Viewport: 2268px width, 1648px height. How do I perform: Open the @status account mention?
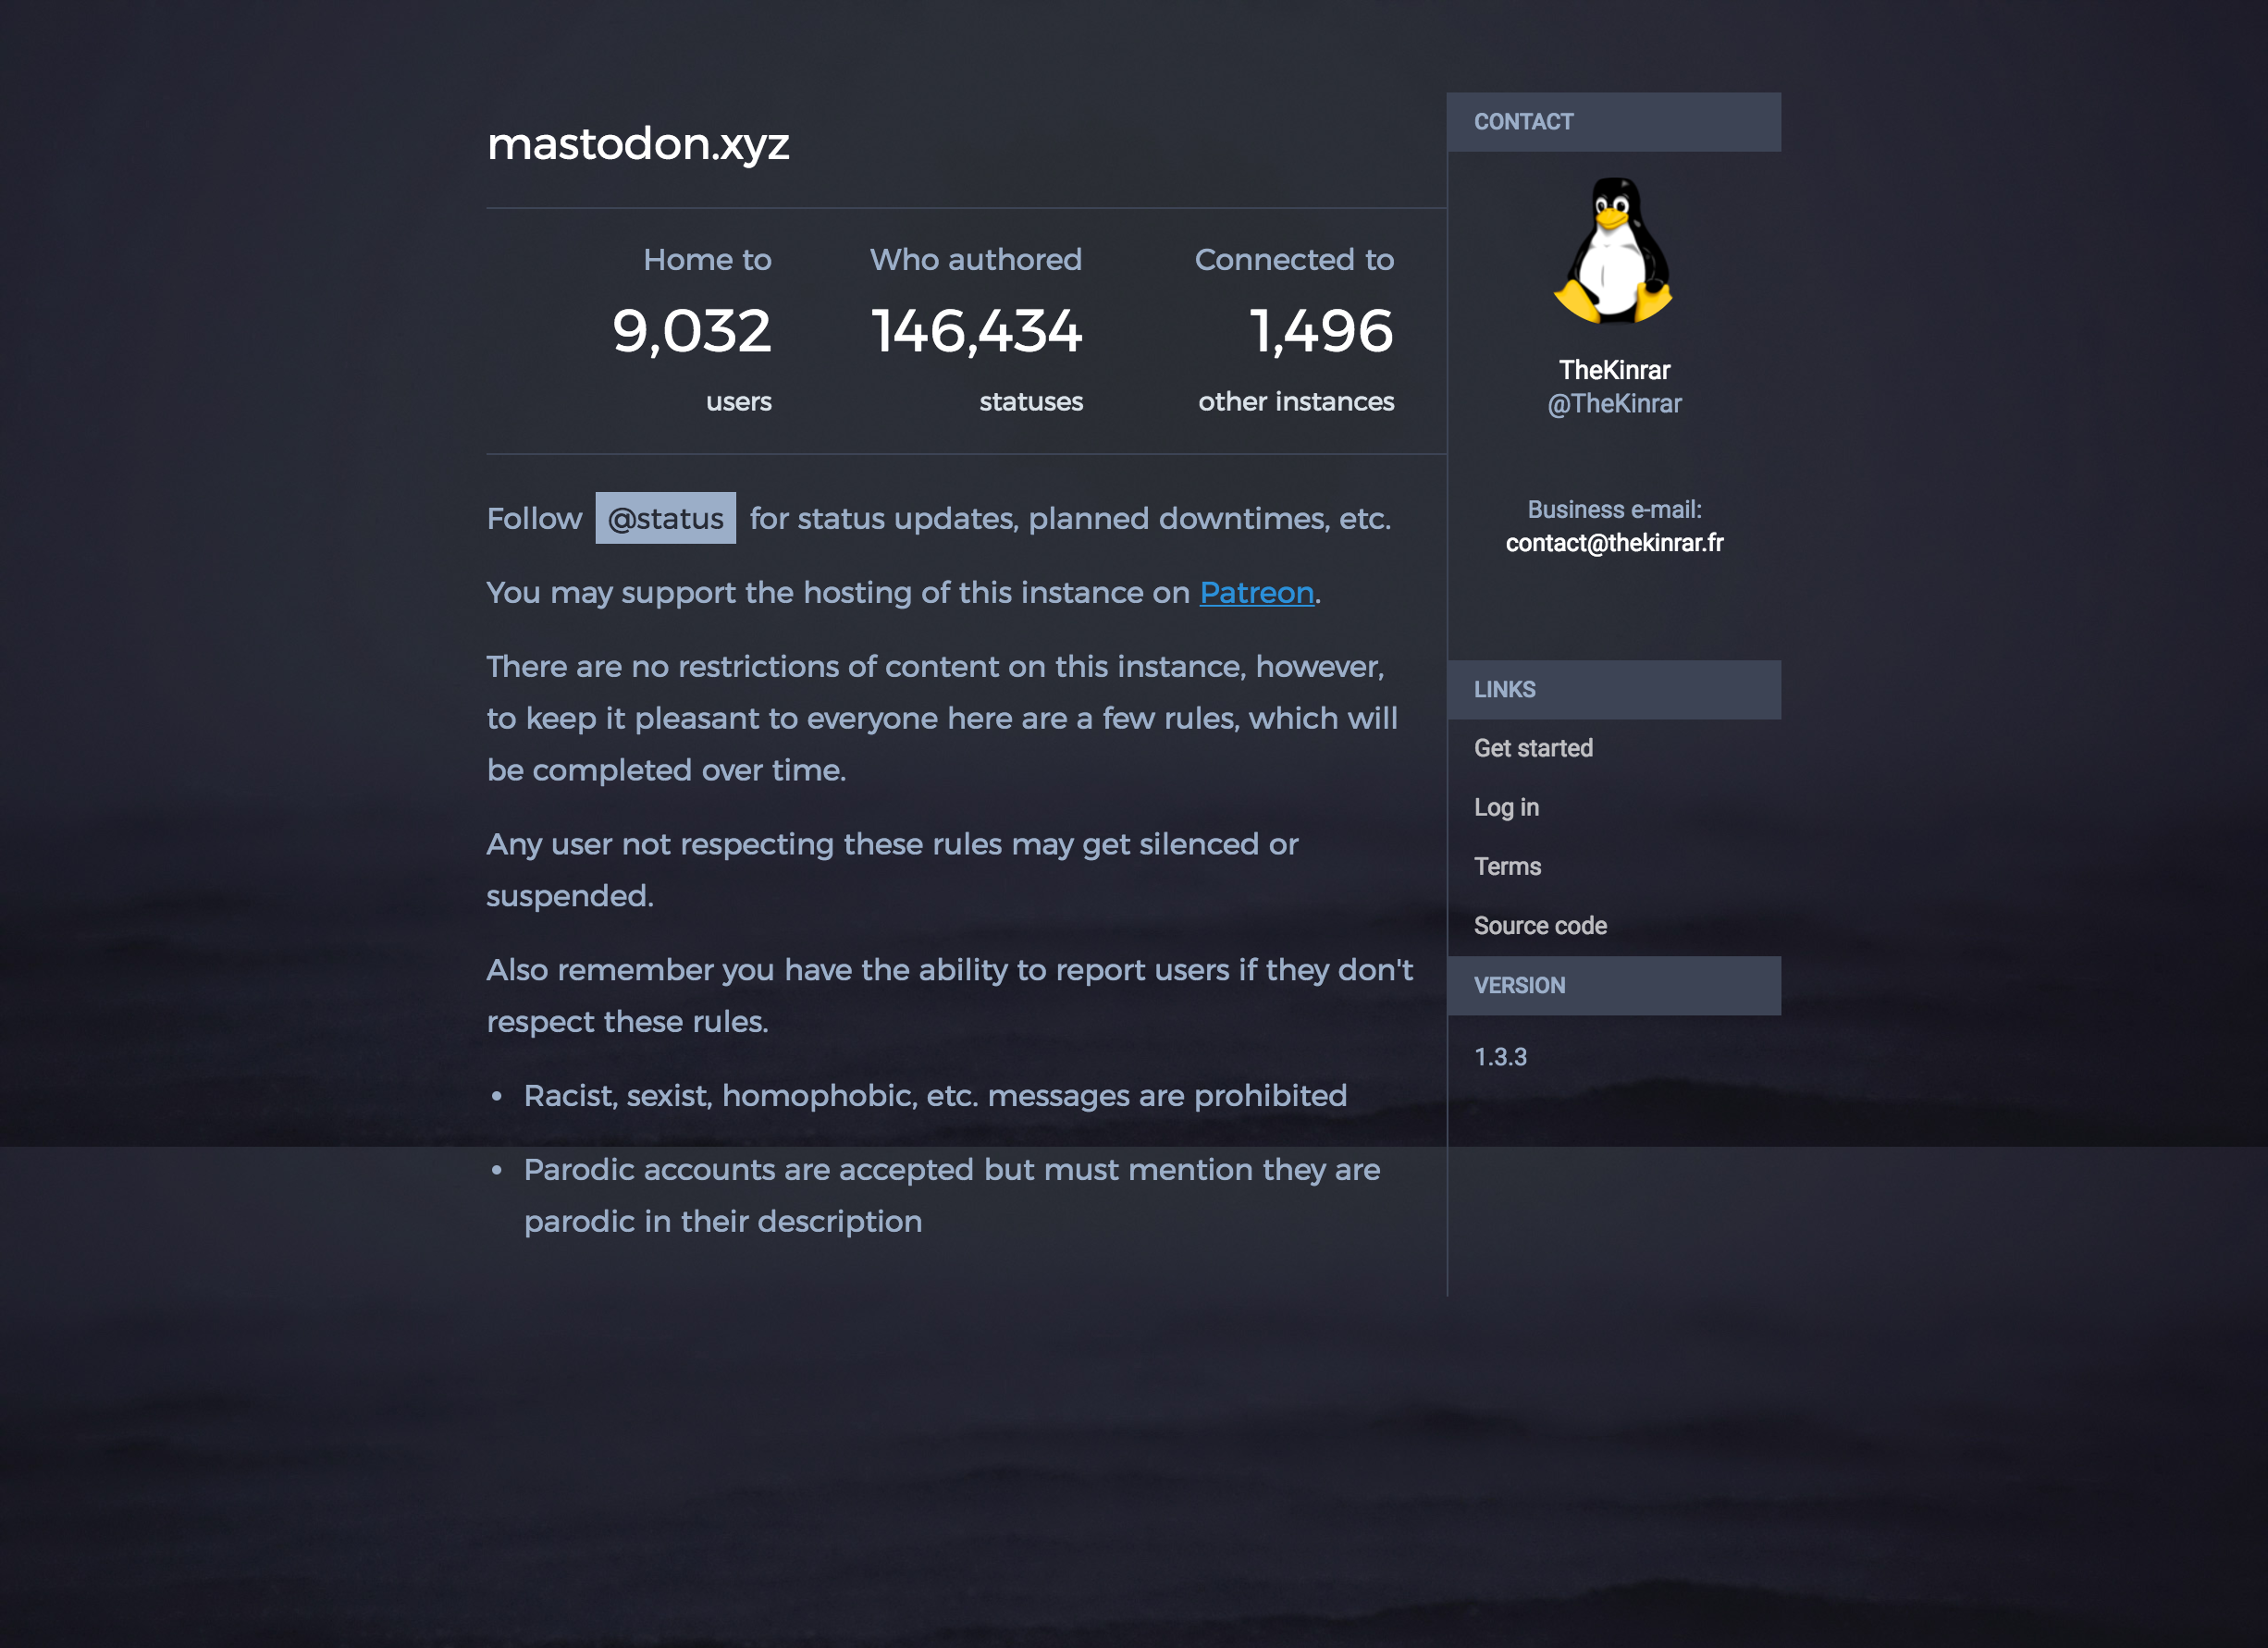pos(665,518)
